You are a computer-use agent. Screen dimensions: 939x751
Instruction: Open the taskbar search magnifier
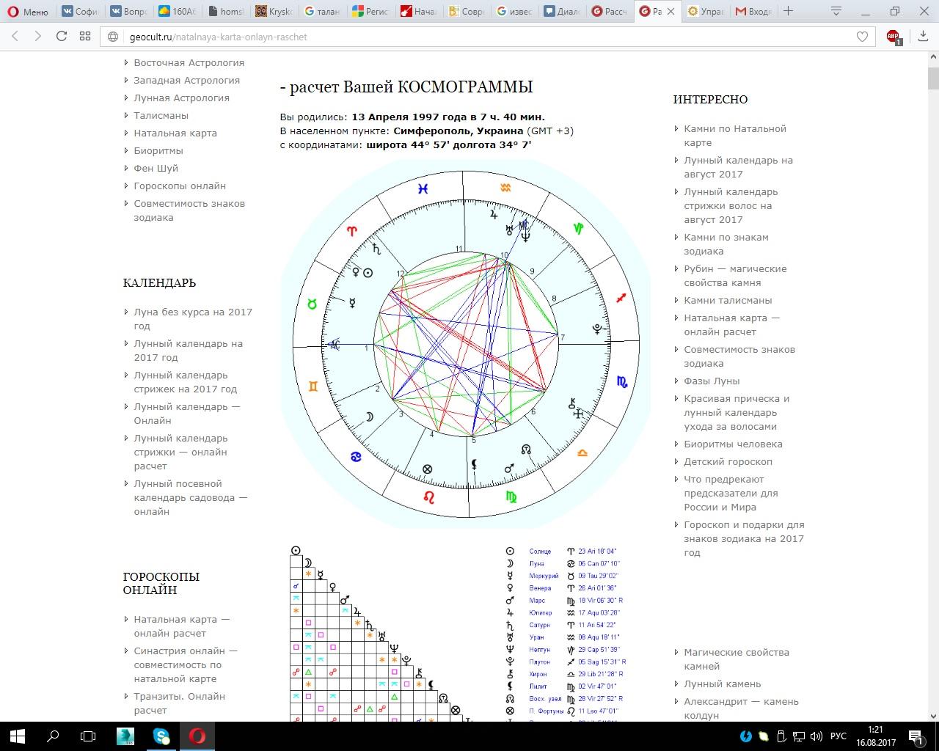(x=53, y=736)
